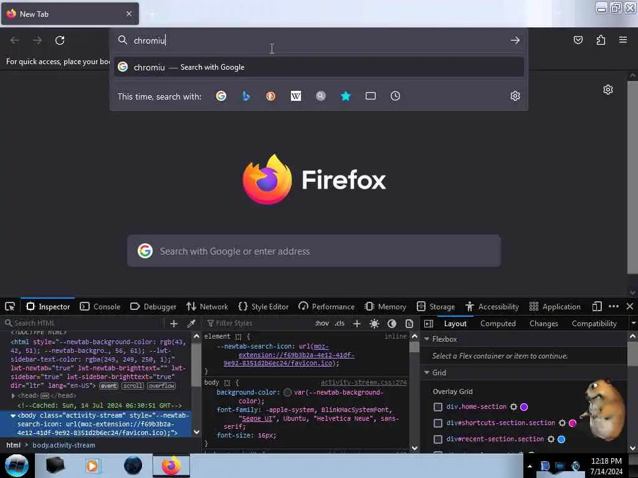
Task: Search this time with DuckDuckGo icon
Action: tap(270, 96)
